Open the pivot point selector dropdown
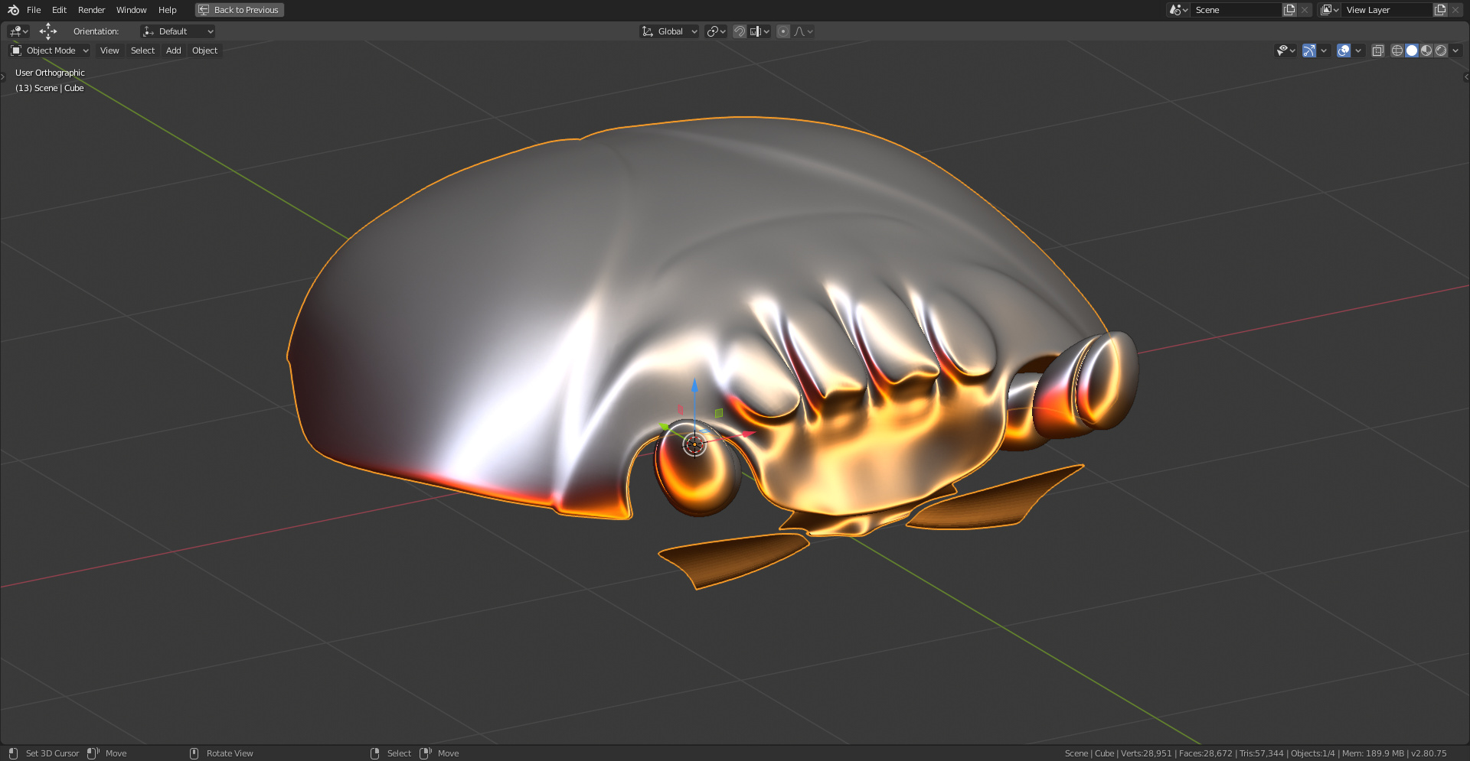This screenshot has height=761, width=1470. tap(717, 31)
